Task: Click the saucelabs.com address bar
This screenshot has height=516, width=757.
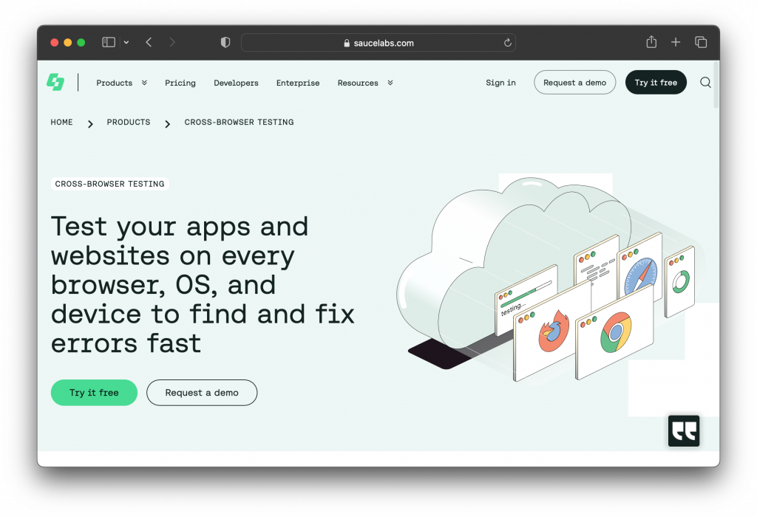Action: [378, 42]
